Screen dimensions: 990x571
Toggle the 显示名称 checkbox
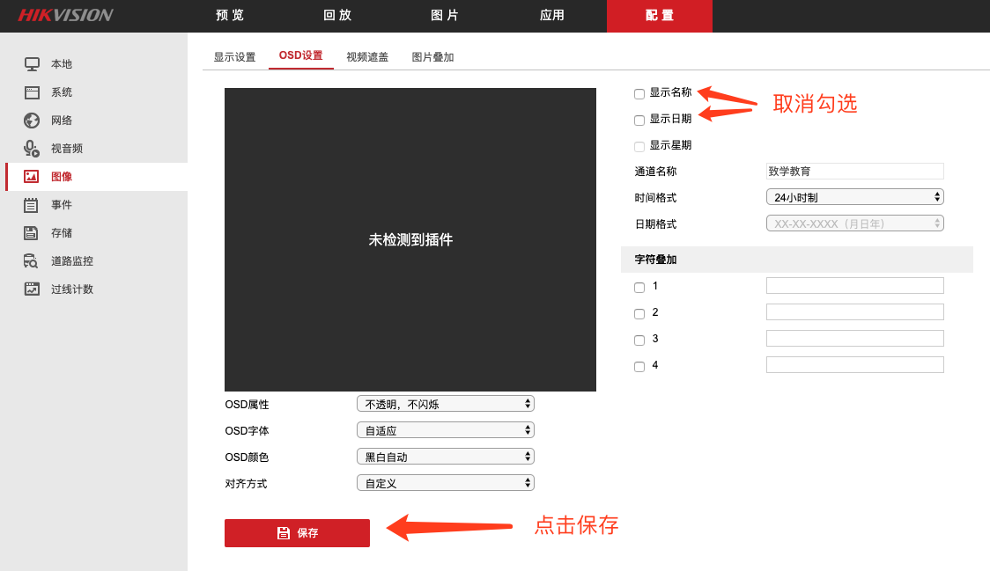[639, 94]
